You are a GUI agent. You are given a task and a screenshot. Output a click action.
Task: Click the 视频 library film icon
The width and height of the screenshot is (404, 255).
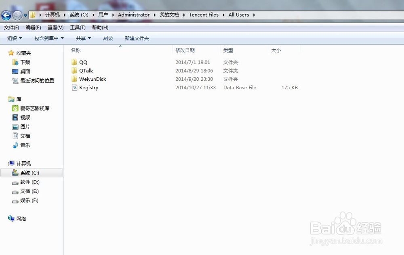[x=15, y=117]
